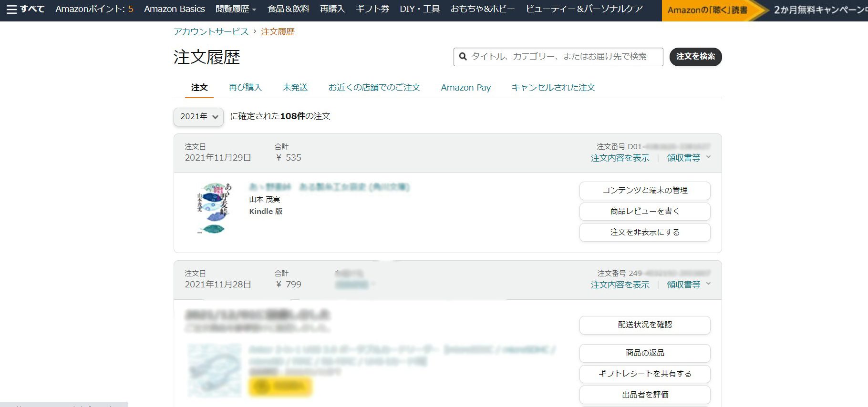Image resolution: width=868 pixels, height=407 pixels.
Task: Go back to アカウントサービス
Action: click(x=211, y=32)
